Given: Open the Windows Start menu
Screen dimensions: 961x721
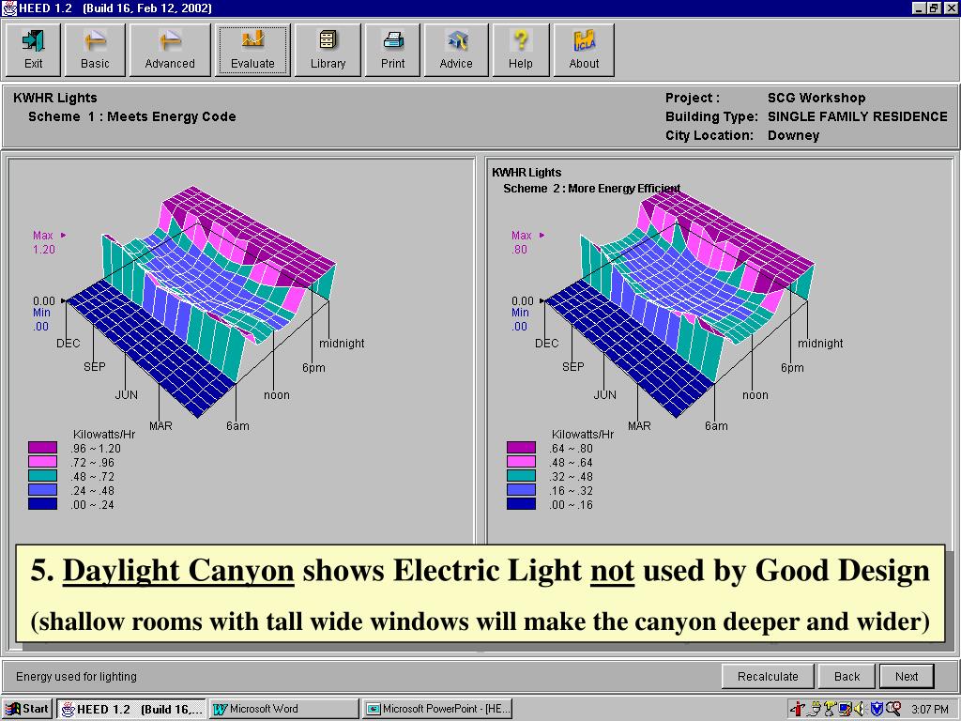Looking at the screenshot, I should click(27, 709).
